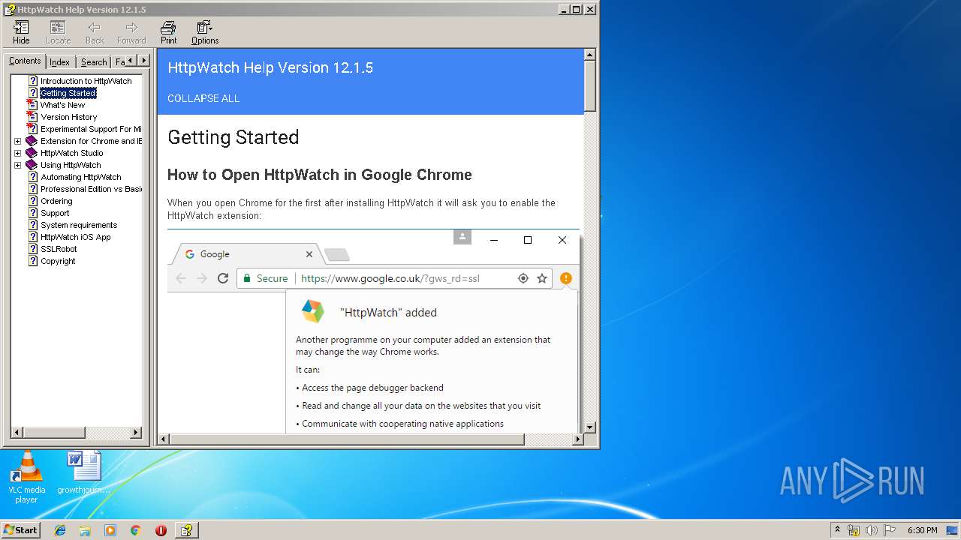
Task: Open the Experimental Support topic
Action: (x=91, y=129)
